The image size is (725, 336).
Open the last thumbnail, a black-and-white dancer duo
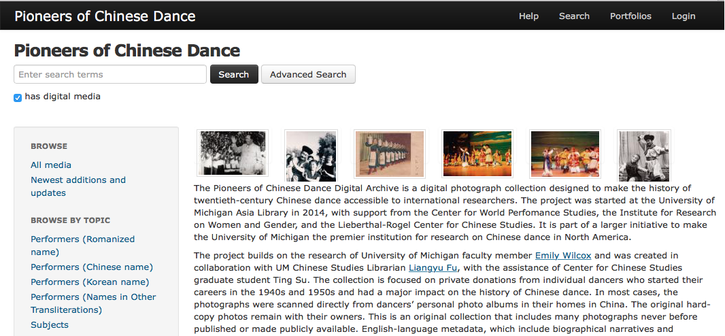(x=643, y=155)
